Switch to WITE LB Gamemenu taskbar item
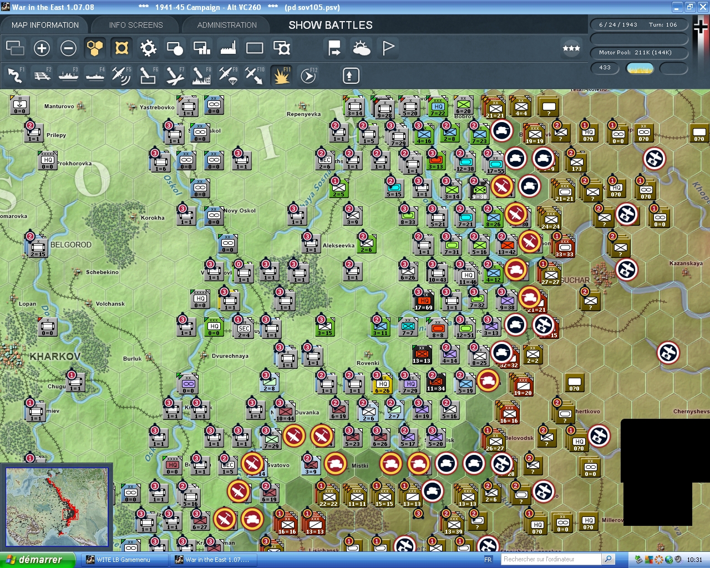Screen dimensions: 710x568 (123, 560)
